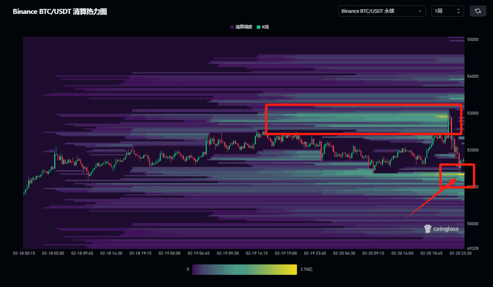Click the refresh chart icon

[478, 11]
